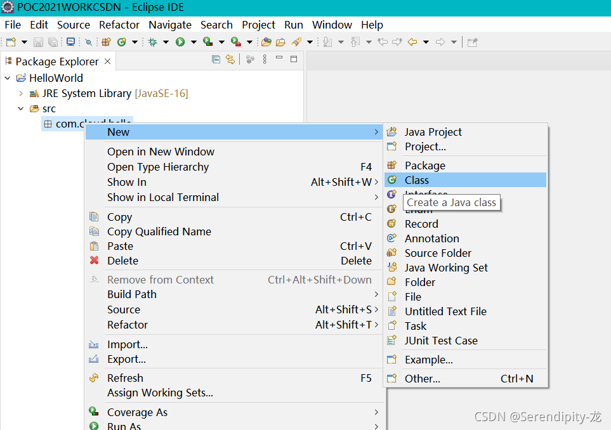Close the Package Explorer tab
This screenshot has height=430, width=611.
tap(108, 61)
